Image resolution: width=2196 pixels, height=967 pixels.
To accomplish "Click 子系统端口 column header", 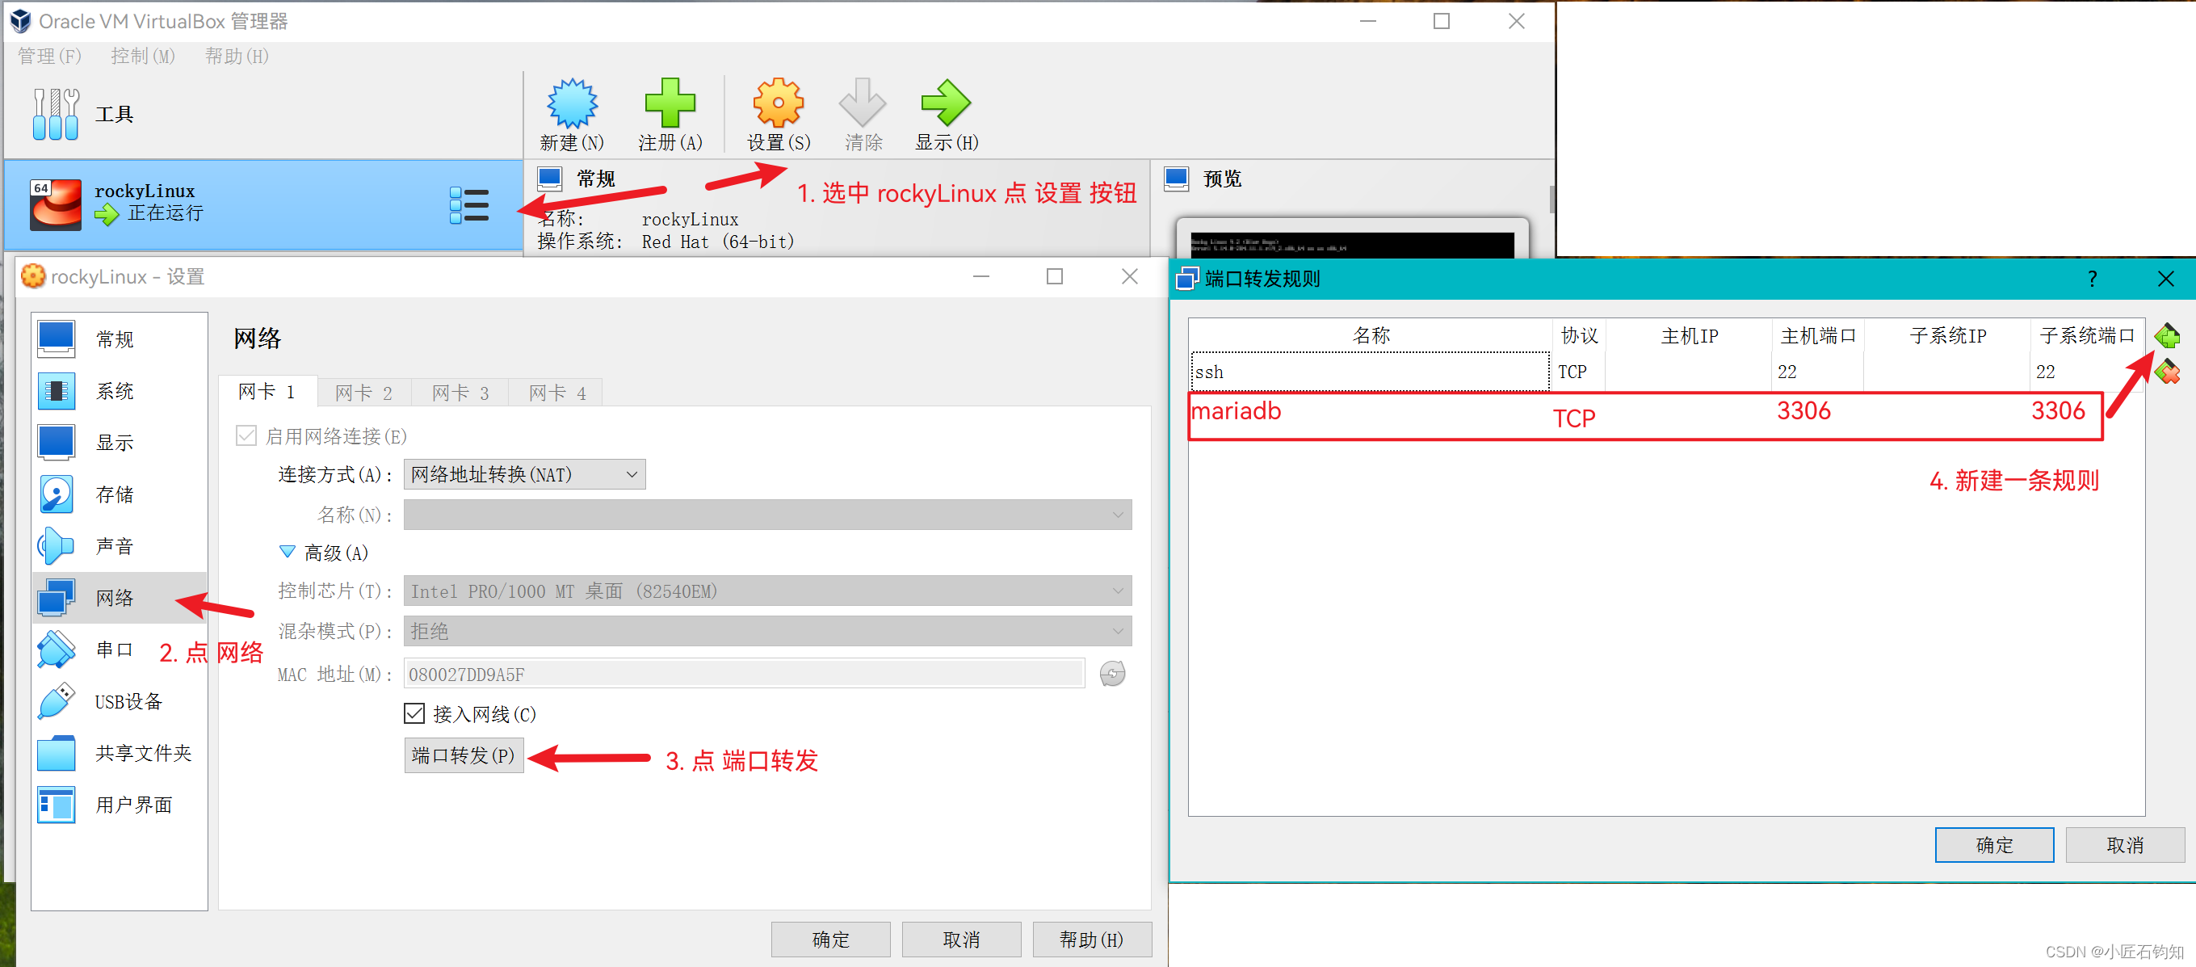I will pyautogui.click(x=2087, y=336).
